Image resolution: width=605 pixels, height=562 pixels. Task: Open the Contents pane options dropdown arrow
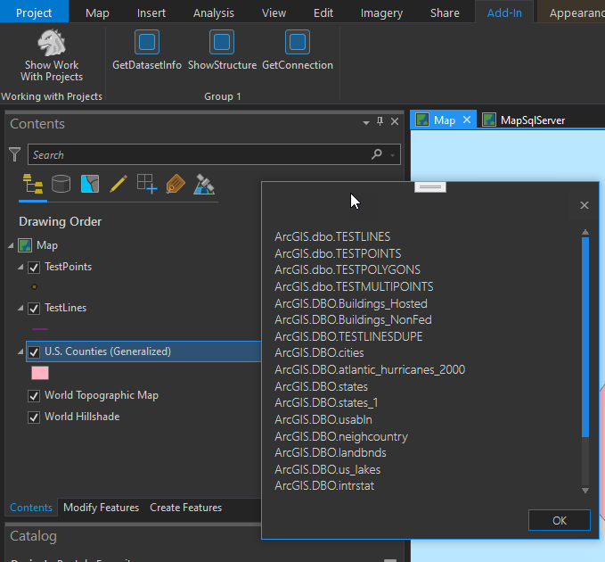tap(366, 123)
